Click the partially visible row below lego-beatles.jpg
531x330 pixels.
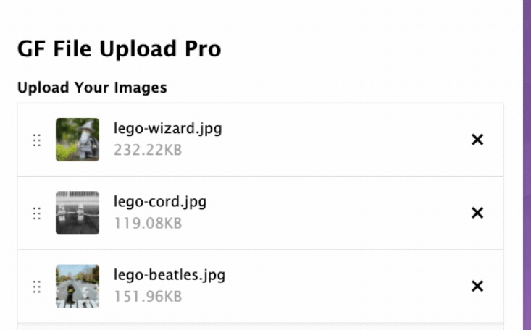pyautogui.click(x=260, y=326)
